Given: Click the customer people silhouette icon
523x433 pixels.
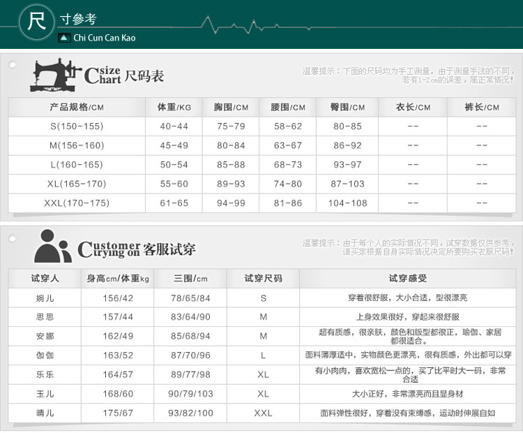Looking at the screenshot, I should click(x=53, y=246).
